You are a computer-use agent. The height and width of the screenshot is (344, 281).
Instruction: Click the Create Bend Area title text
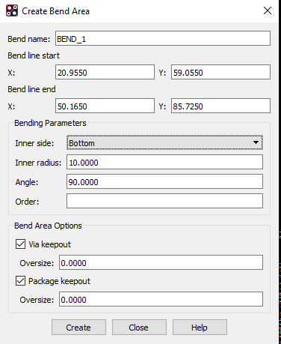pyautogui.click(x=55, y=11)
